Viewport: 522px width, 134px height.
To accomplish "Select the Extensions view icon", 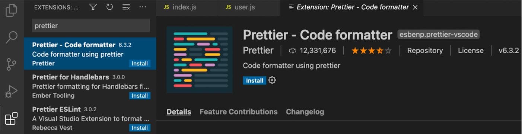I will [12, 118].
